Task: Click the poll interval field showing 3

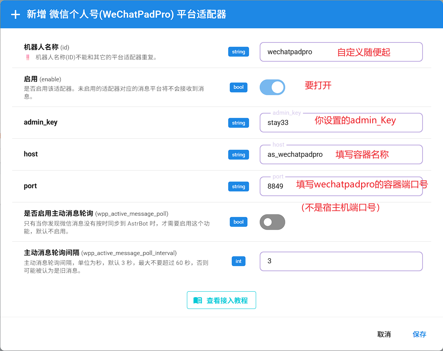Action: tap(341, 261)
